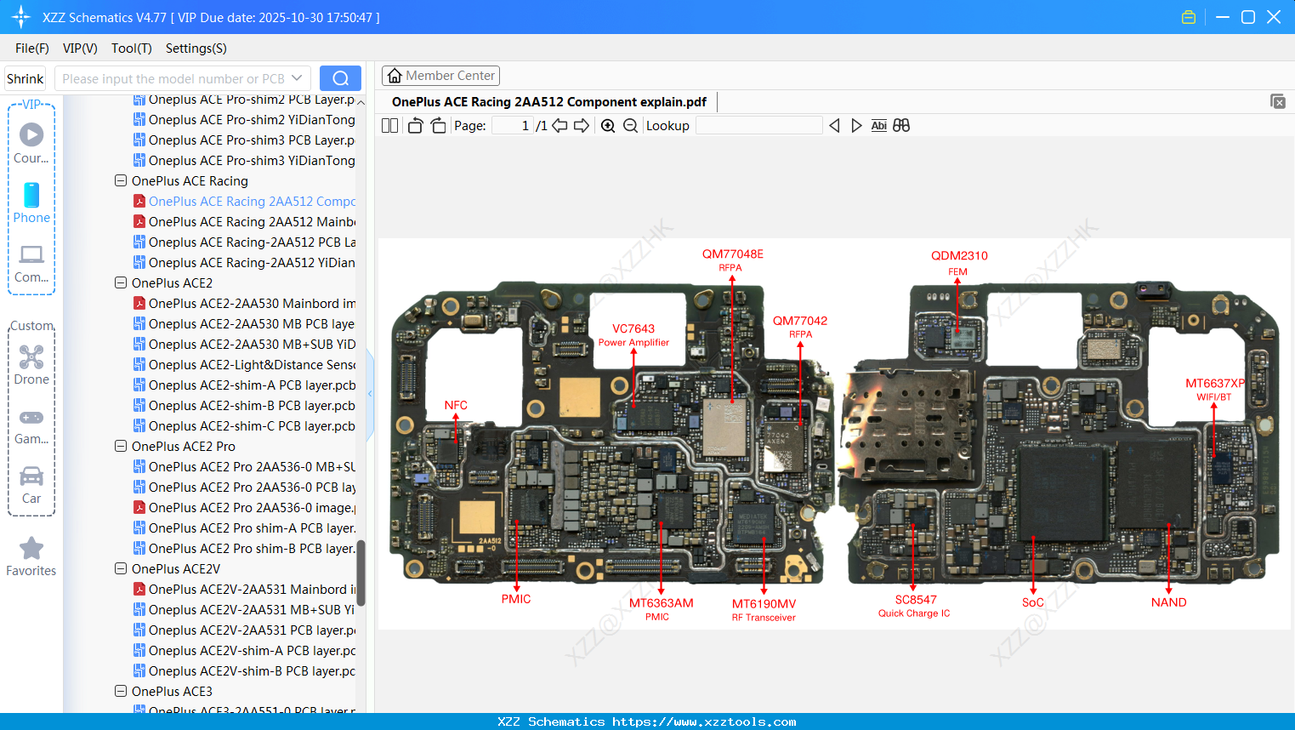Viewport: 1295px width, 730px height.
Task: Select the Drone category icon
Action: (31, 357)
